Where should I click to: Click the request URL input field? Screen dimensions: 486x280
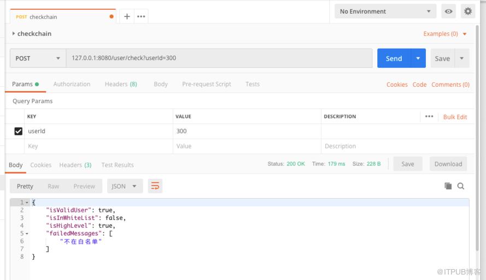coord(219,58)
